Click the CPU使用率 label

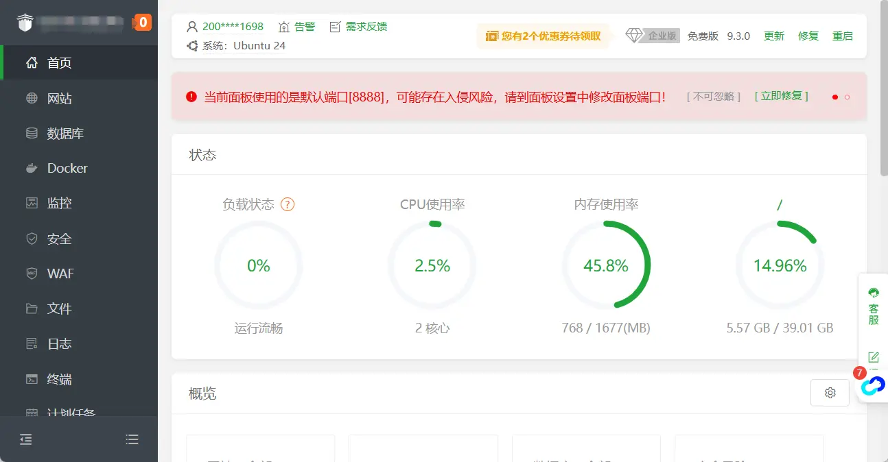click(x=432, y=204)
